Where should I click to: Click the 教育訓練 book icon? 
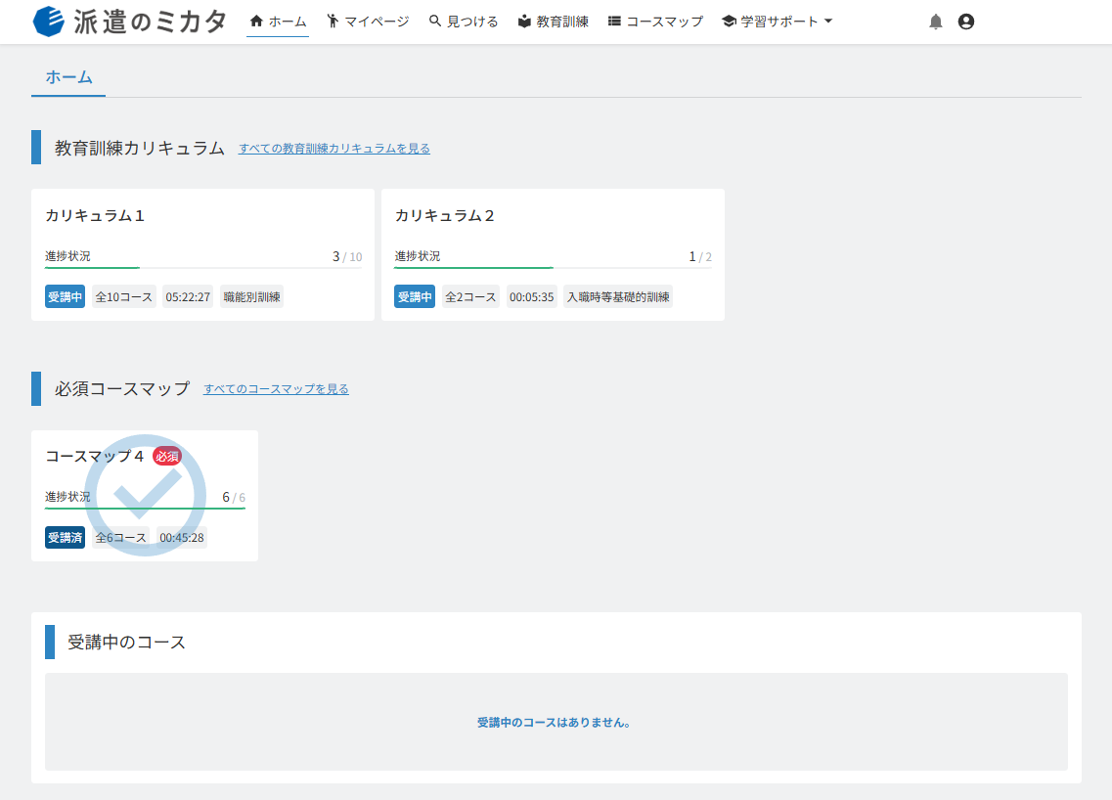524,22
